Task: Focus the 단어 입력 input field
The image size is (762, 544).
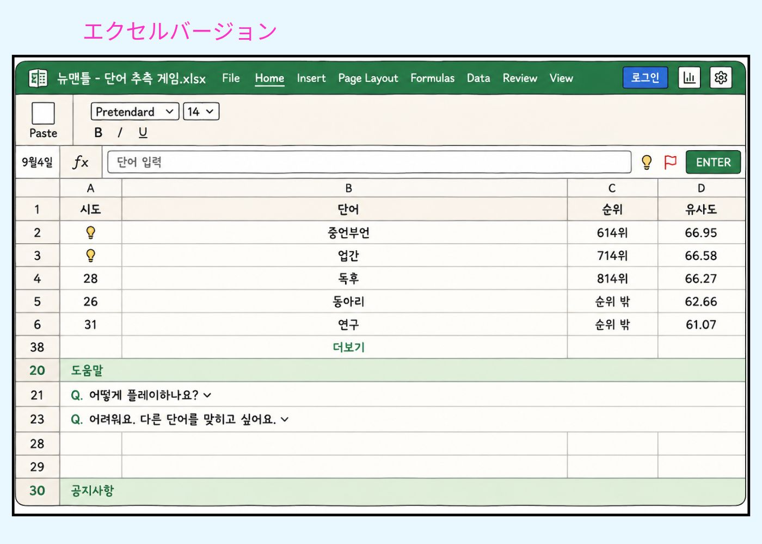Action: [369, 162]
